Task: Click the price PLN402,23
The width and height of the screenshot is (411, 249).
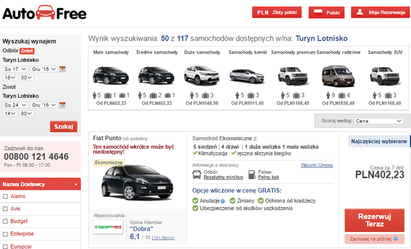Action: click(x=379, y=175)
